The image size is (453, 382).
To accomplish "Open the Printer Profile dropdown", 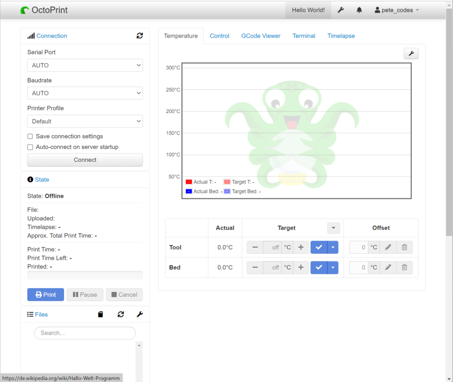I will pyautogui.click(x=85, y=121).
